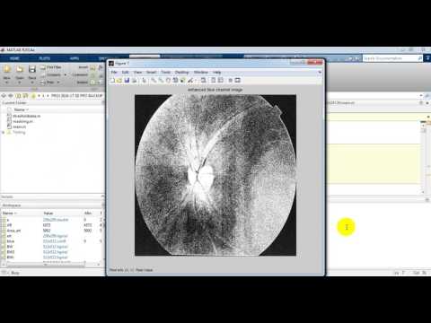Open the File menu in Figure 1
This screenshot has height=323, width=431.
[x=114, y=73]
